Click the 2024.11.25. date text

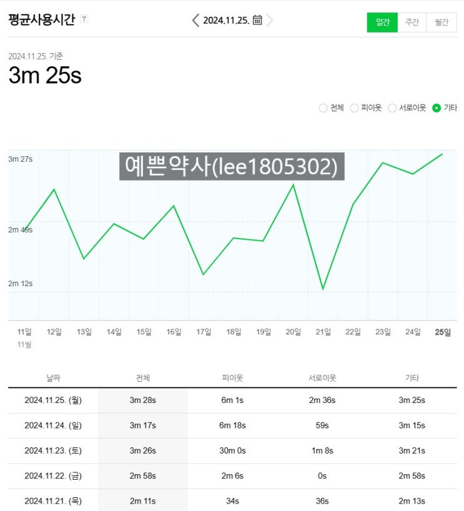[x=225, y=20]
